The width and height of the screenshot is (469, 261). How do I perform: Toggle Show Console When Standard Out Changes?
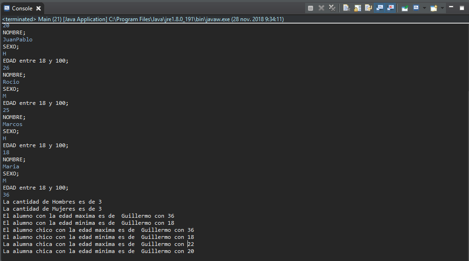380,8
